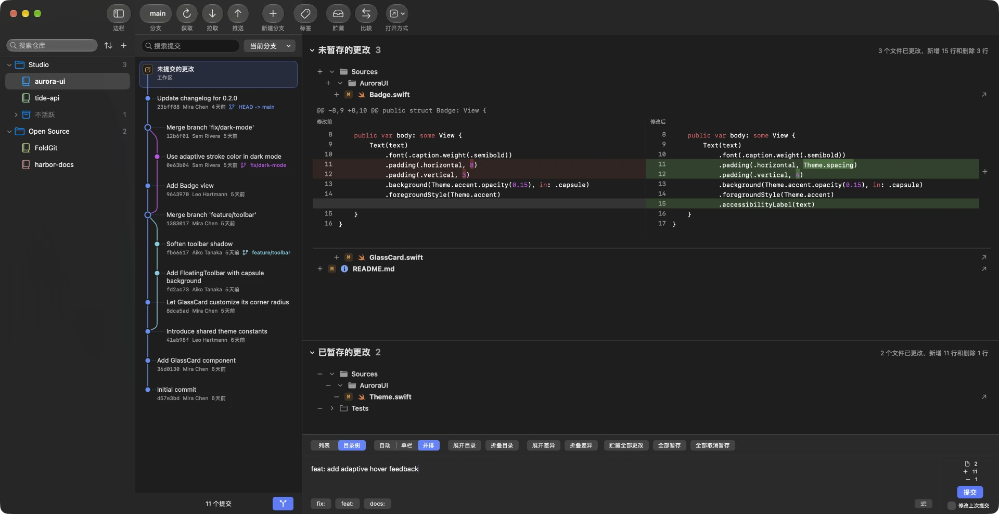Image resolution: width=999 pixels, height=514 pixels.
Task: Click the 提交 commit button
Action: coord(970,492)
